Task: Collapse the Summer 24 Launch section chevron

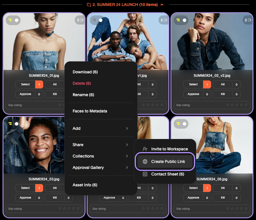Action: (x=162, y=5)
